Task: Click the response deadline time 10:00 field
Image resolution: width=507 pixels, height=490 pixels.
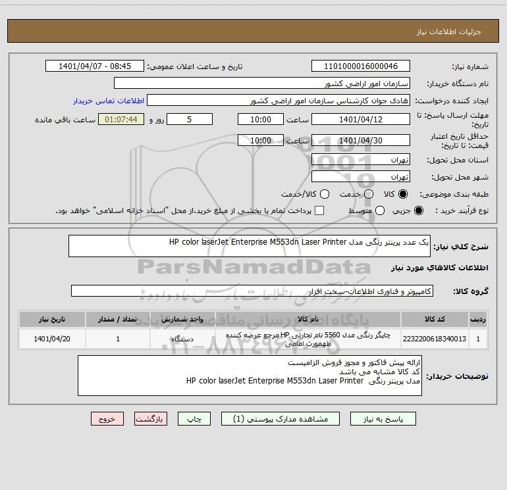Action: (x=261, y=119)
